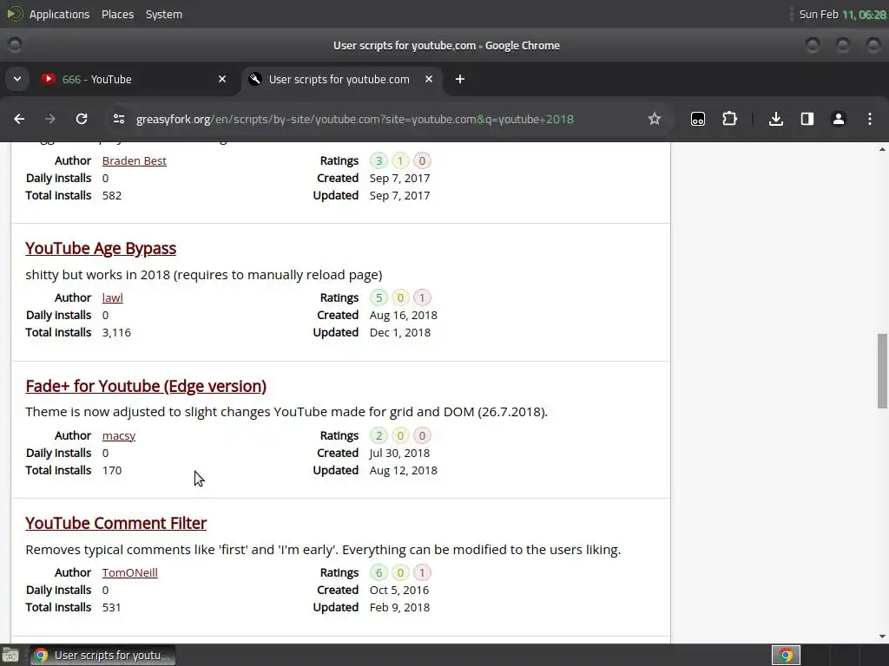
Task: View site information icon in address bar
Action: tap(118, 119)
